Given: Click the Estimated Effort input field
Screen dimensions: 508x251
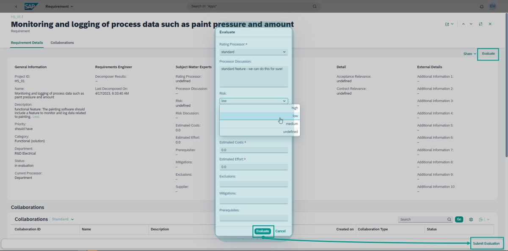Looking at the screenshot, I should pyautogui.click(x=254, y=167).
